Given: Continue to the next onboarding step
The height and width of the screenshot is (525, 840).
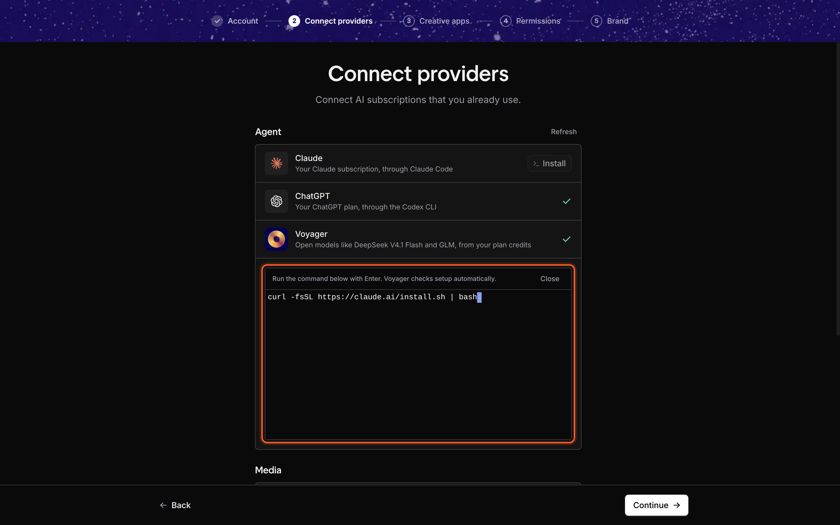Looking at the screenshot, I should 656,505.
